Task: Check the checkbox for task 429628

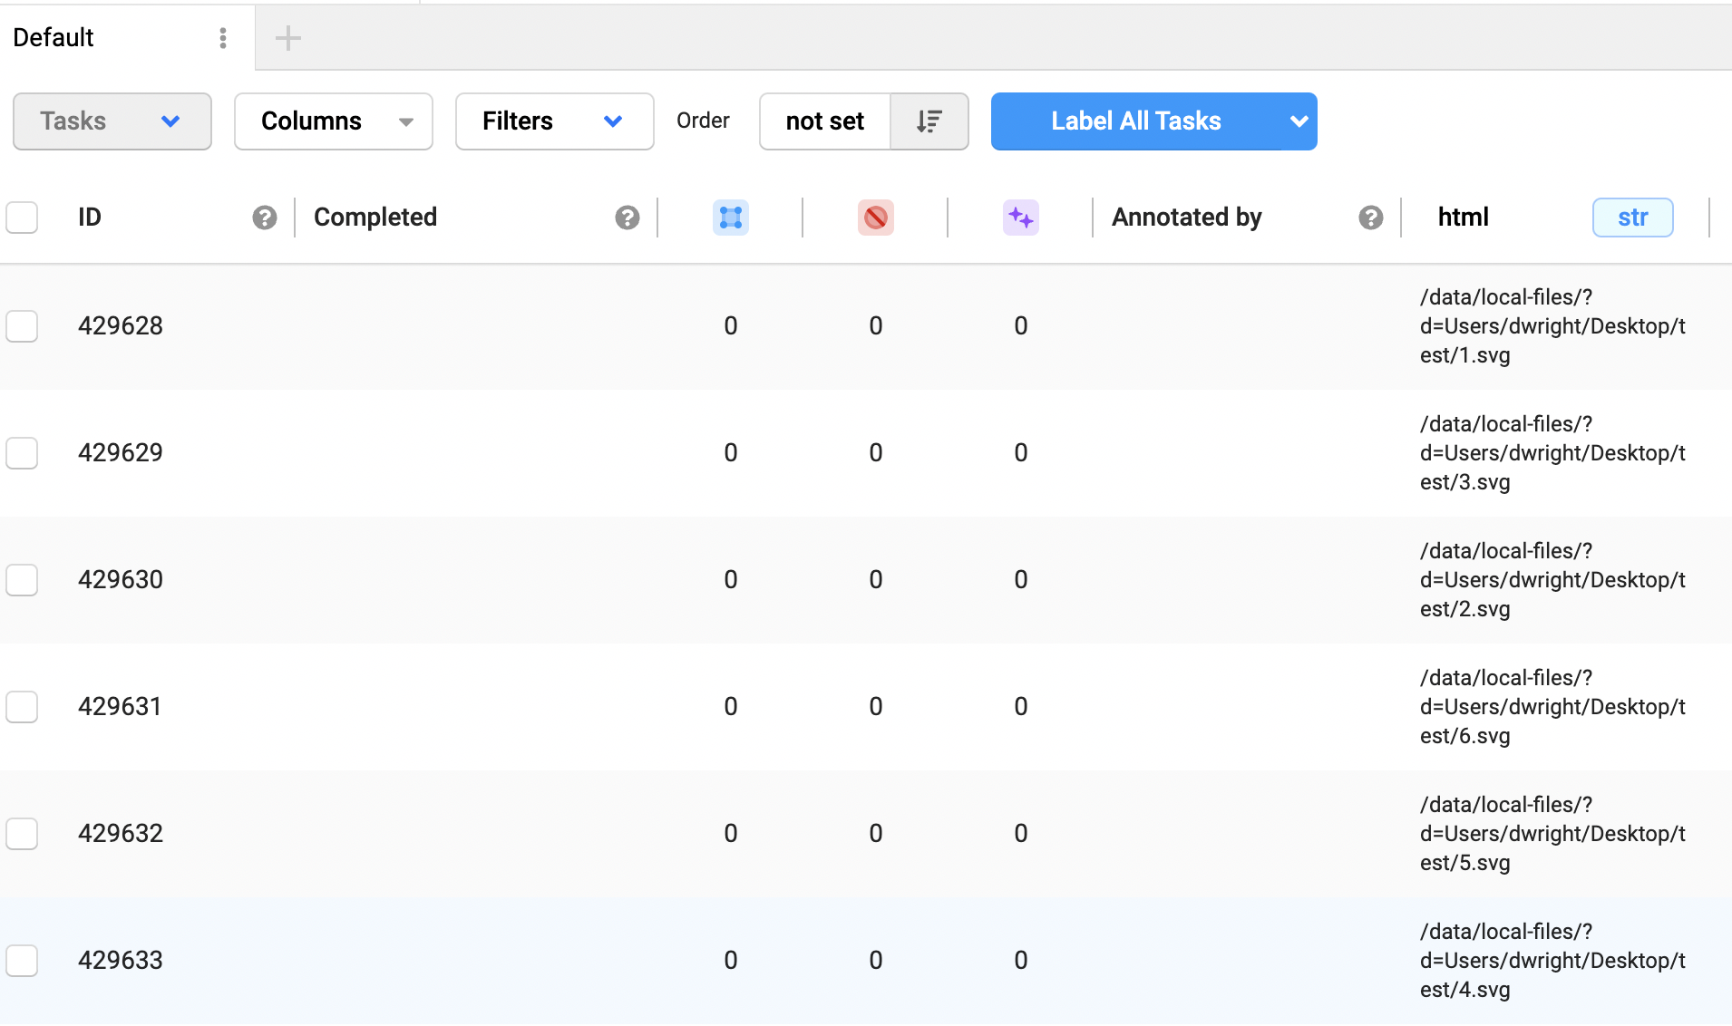Action: 23,325
